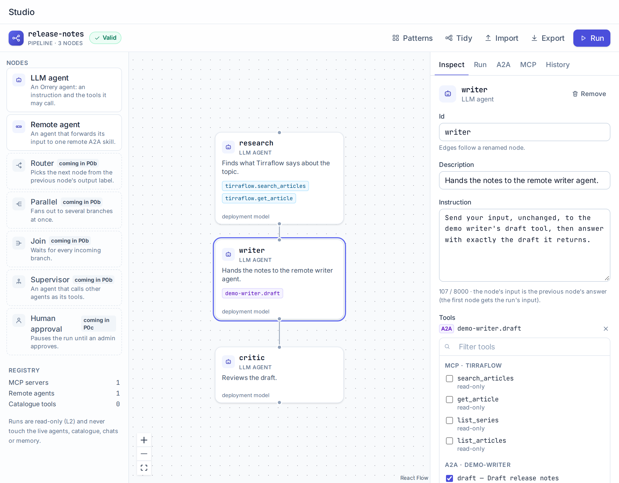Click the robot icon on research node
The width and height of the screenshot is (619, 483).
pyautogui.click(x=228, y=147)
